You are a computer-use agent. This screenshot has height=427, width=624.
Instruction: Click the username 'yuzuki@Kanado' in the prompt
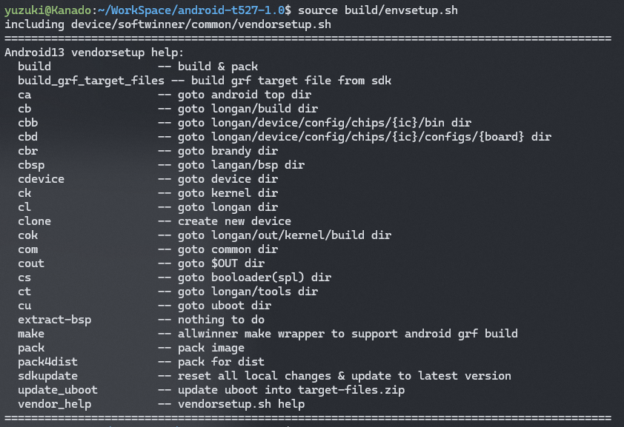coord(46,10)
